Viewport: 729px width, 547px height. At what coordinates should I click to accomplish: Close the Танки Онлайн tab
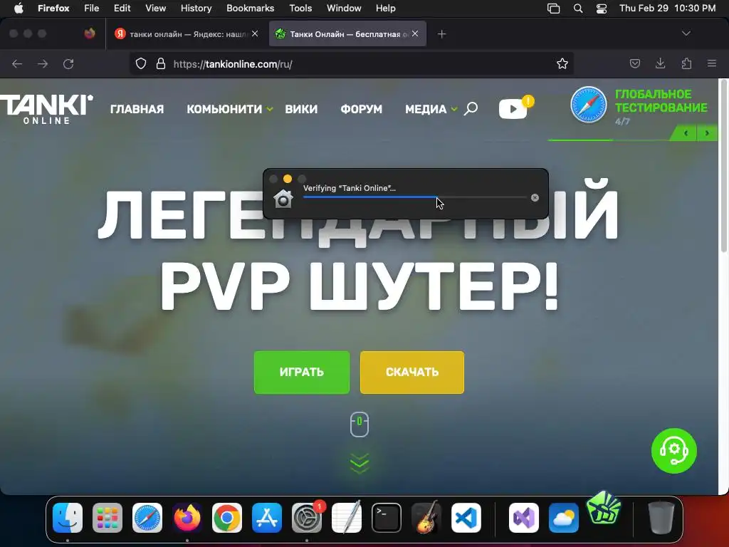[415, 33]
